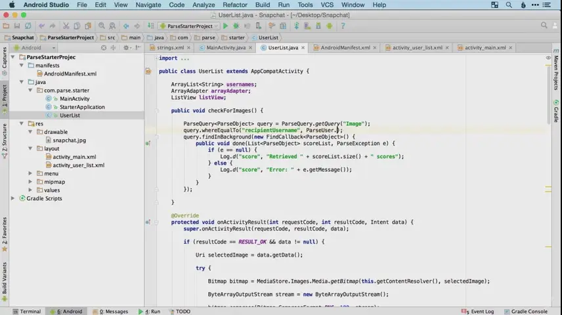
Task: Open the Terminal tool window
Action: (27, 312)
